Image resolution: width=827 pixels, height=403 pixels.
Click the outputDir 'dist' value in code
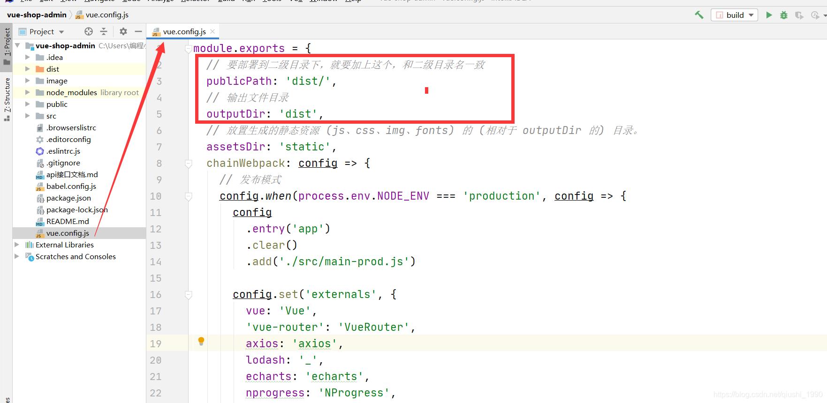298,114
